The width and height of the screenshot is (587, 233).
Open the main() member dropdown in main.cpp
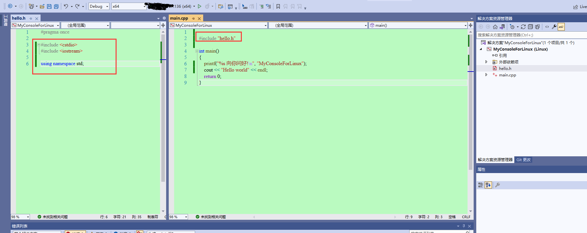(418, 25)
